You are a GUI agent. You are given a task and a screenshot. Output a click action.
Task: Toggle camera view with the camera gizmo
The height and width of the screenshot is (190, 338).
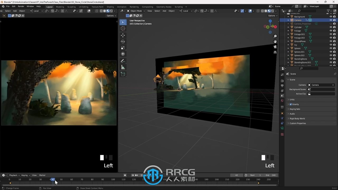(x=275, y=47)
